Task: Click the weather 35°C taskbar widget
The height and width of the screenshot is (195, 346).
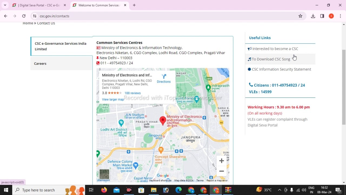Action: 264,190
